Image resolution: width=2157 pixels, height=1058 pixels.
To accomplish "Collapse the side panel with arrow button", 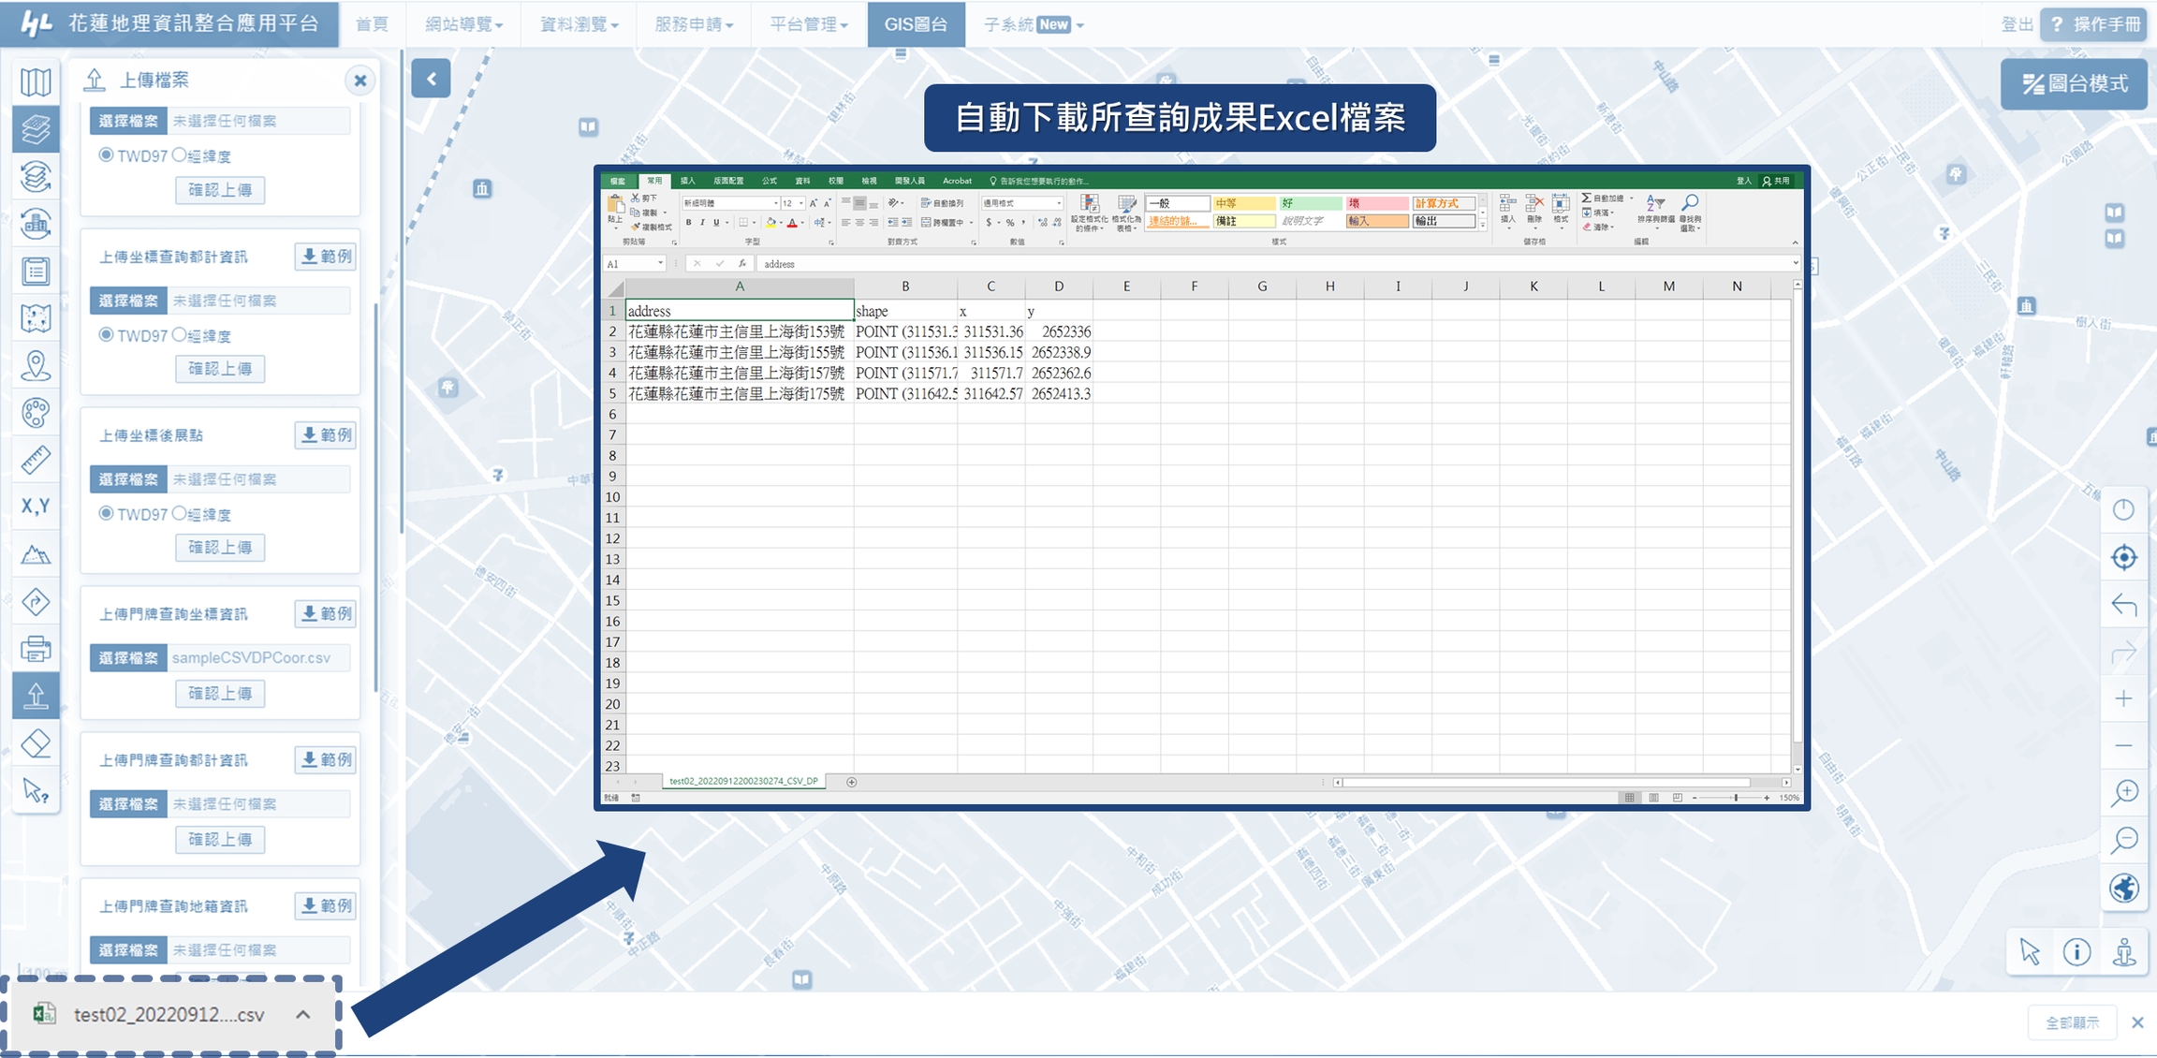I will point(431,80).
